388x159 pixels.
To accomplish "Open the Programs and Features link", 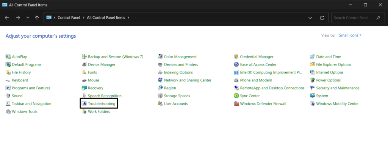I will (x=31, y=88).
